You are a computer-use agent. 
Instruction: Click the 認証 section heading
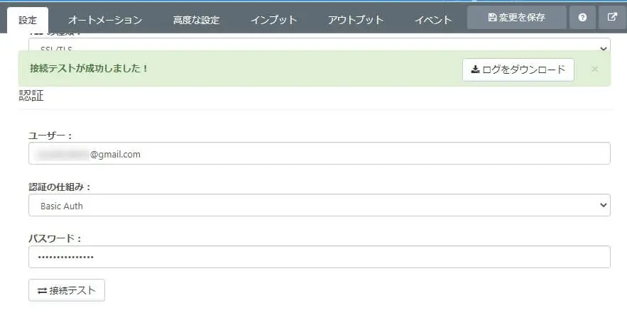click(x=31, y=96)
